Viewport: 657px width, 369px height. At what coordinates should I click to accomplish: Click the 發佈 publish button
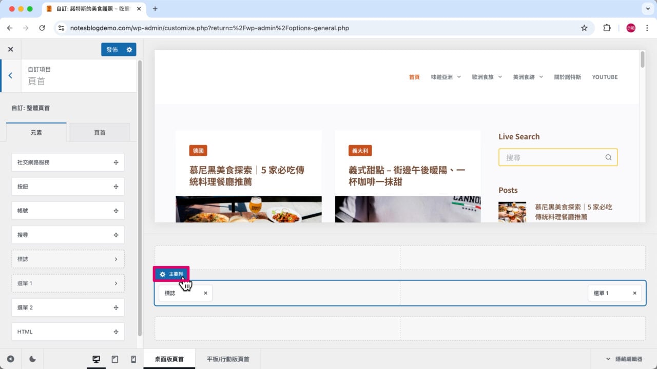pos(113,49)
